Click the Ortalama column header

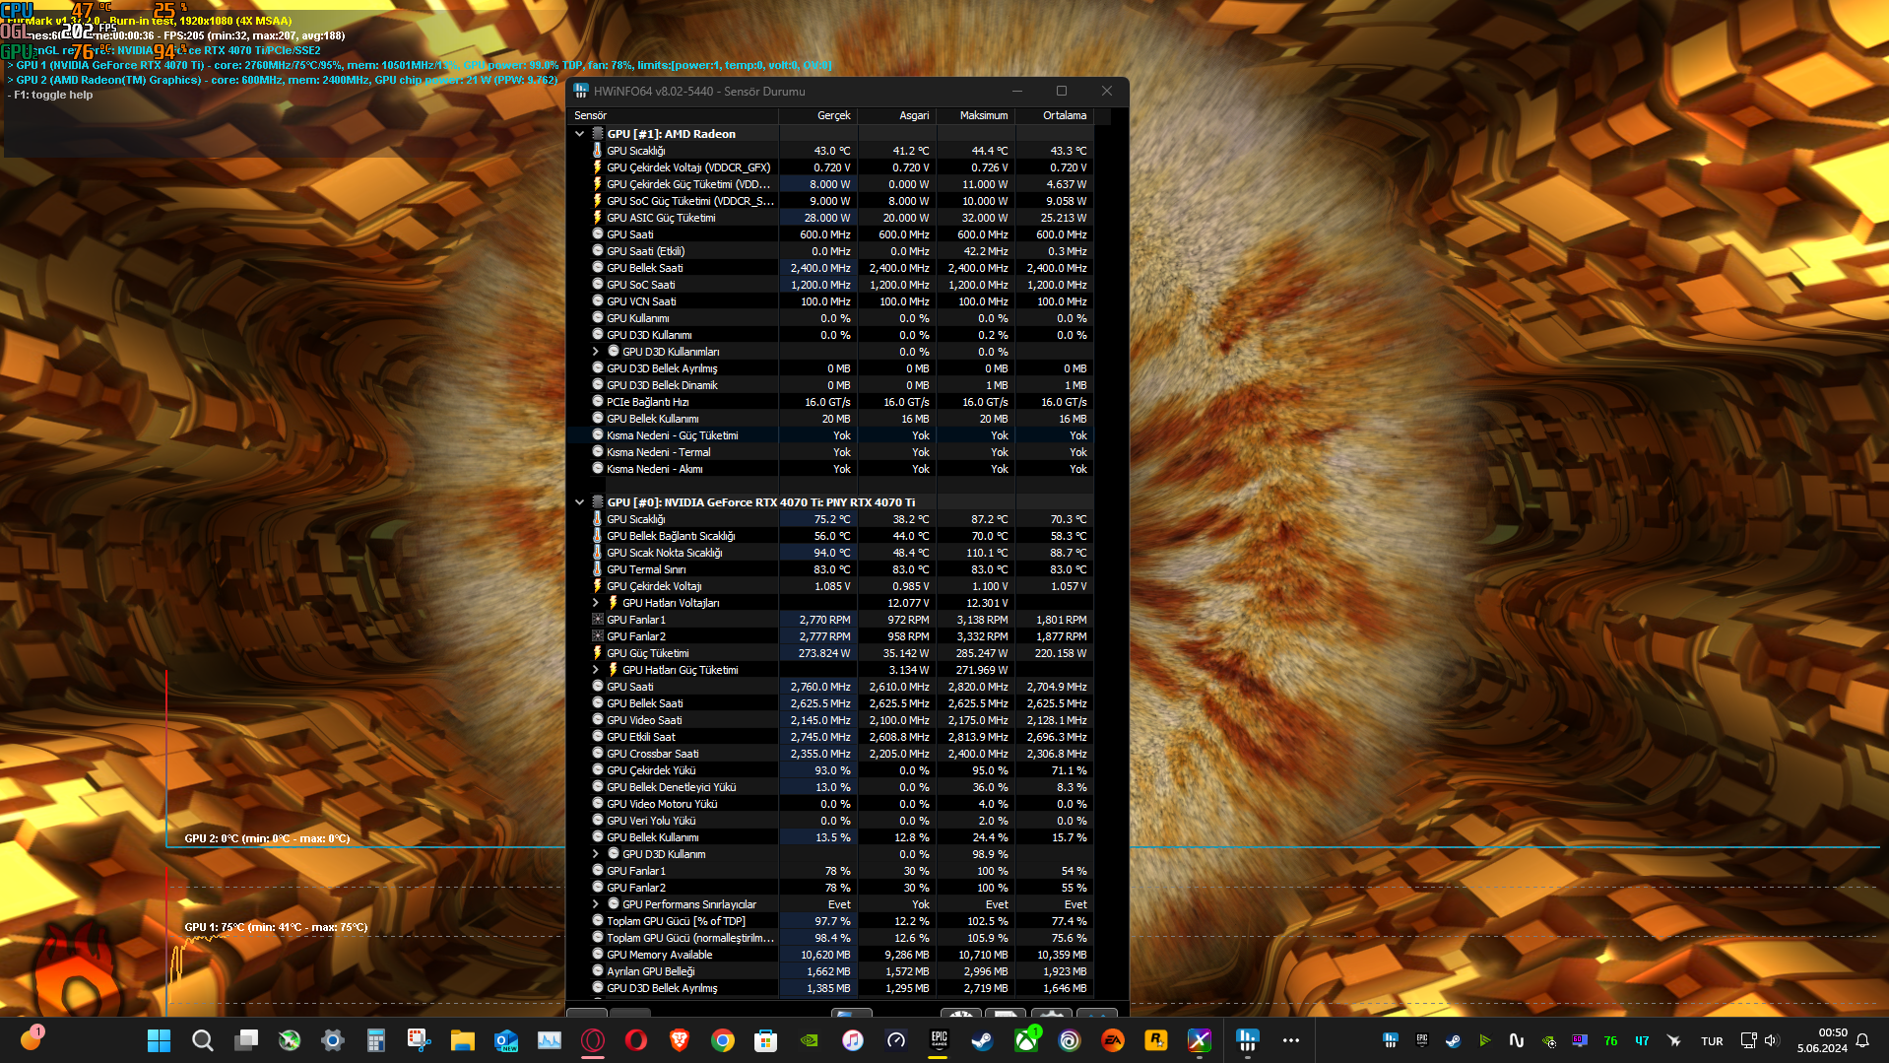tap(1054, 115)
